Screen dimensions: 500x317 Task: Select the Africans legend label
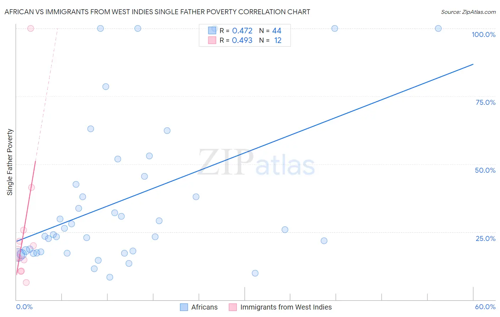coord(204,307)
